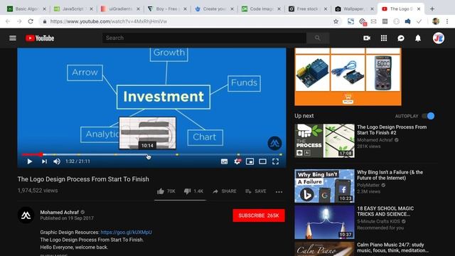Reload the page

[x=31, y=21]
